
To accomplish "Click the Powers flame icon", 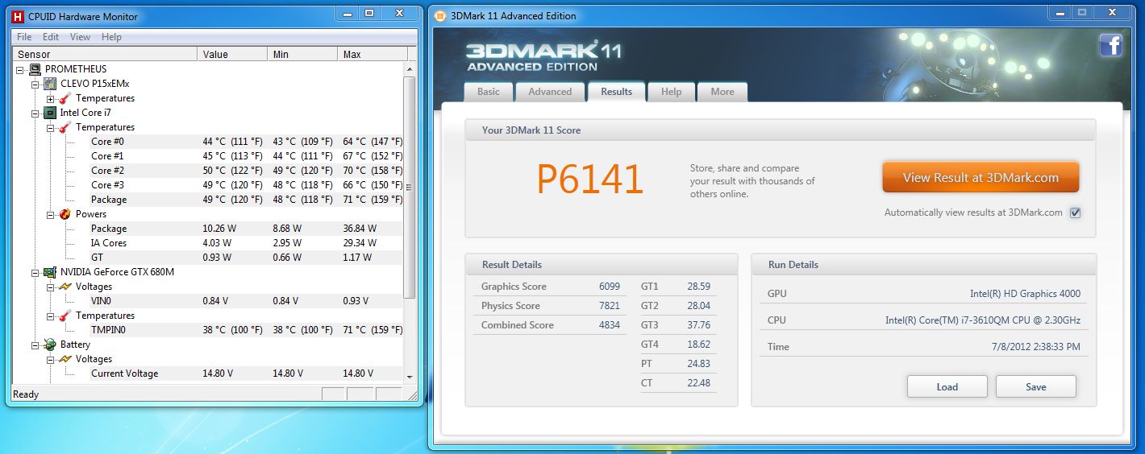I will tap(65, 214).
